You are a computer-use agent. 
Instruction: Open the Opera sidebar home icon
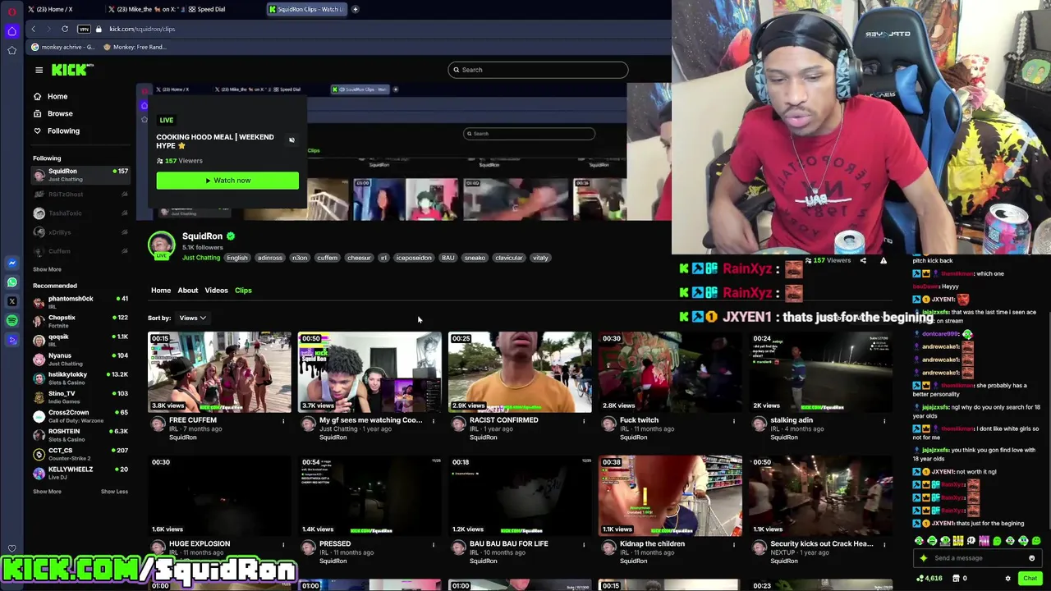coord(11,31)
